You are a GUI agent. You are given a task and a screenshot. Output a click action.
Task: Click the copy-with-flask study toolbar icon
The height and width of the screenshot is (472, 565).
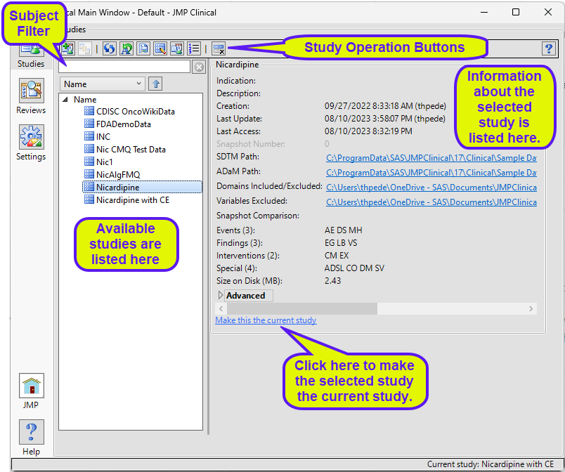pyautogui.click(x=177, y=48)
